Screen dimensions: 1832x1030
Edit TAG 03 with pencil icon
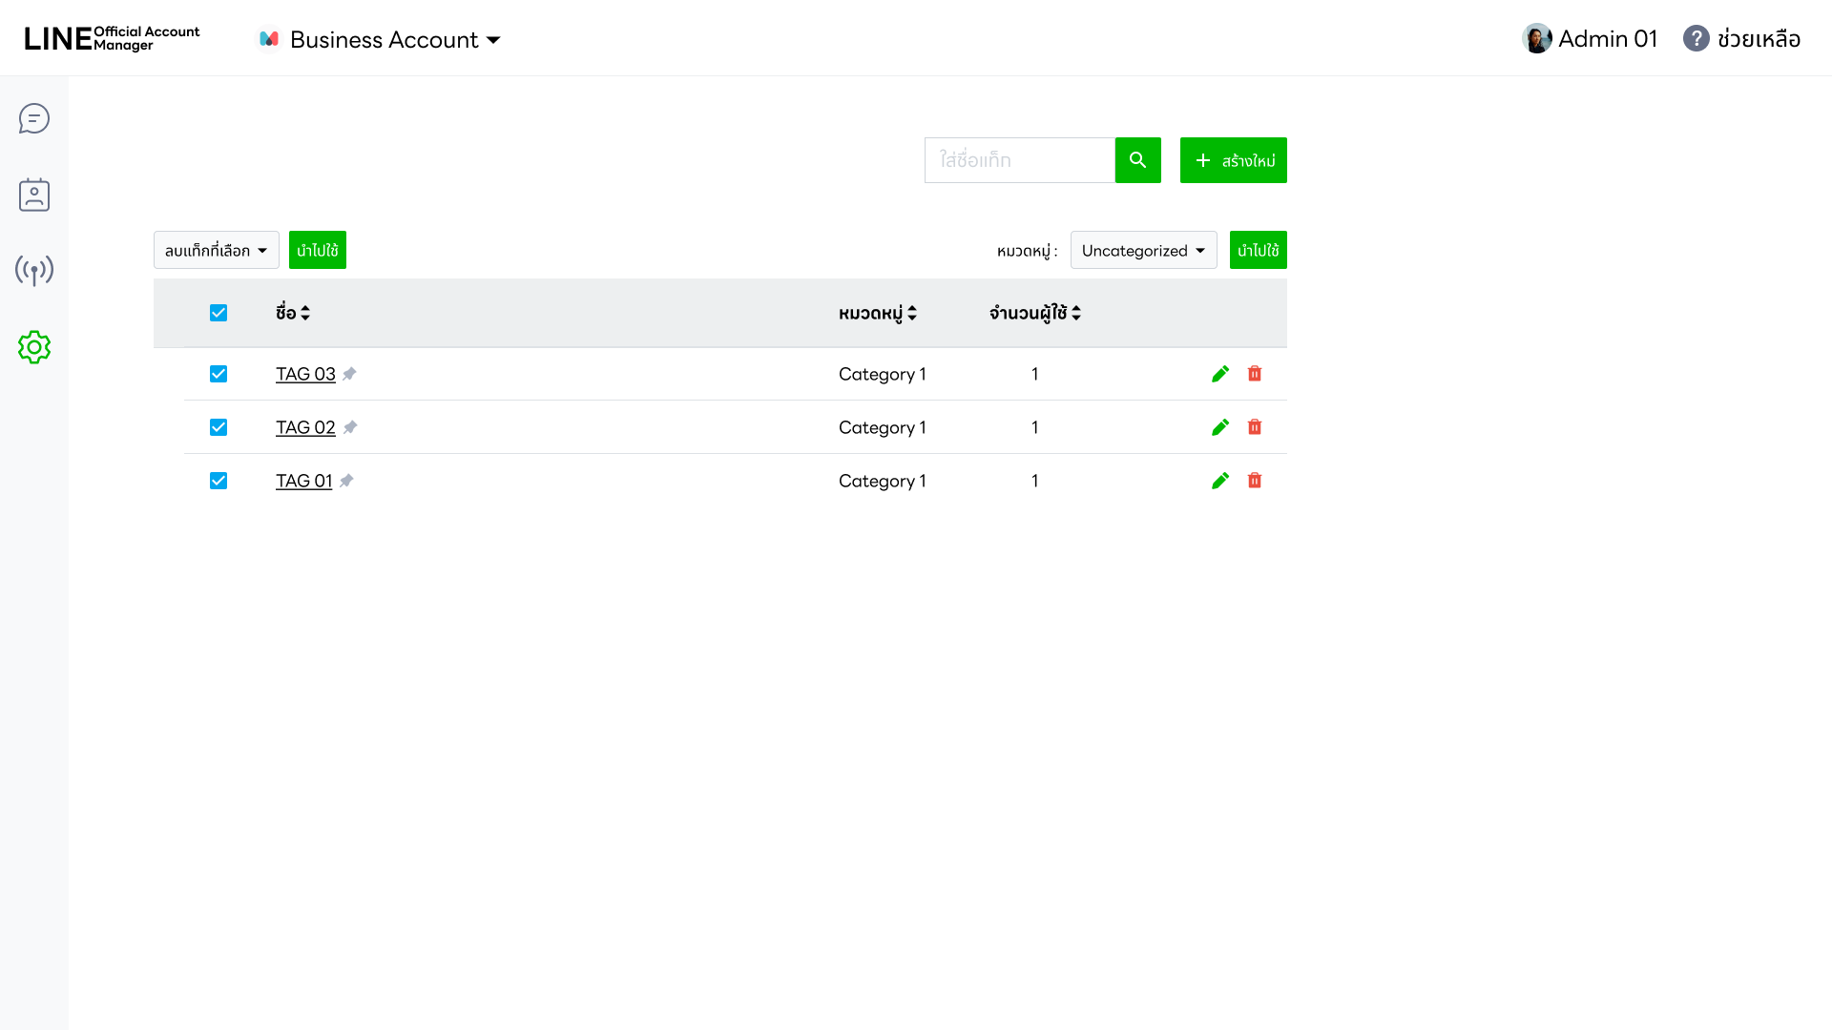tap(1219, 374)
